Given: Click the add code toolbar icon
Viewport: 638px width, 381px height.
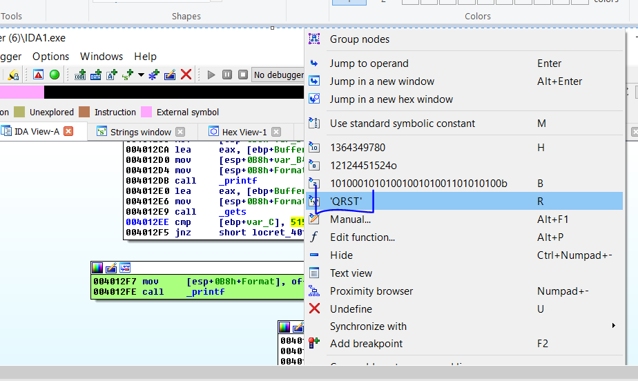Looking at the screenshot, I should 81,75.
